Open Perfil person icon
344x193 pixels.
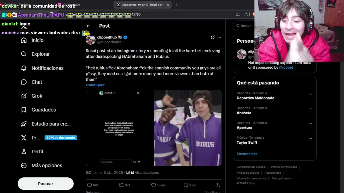(24, 152)
